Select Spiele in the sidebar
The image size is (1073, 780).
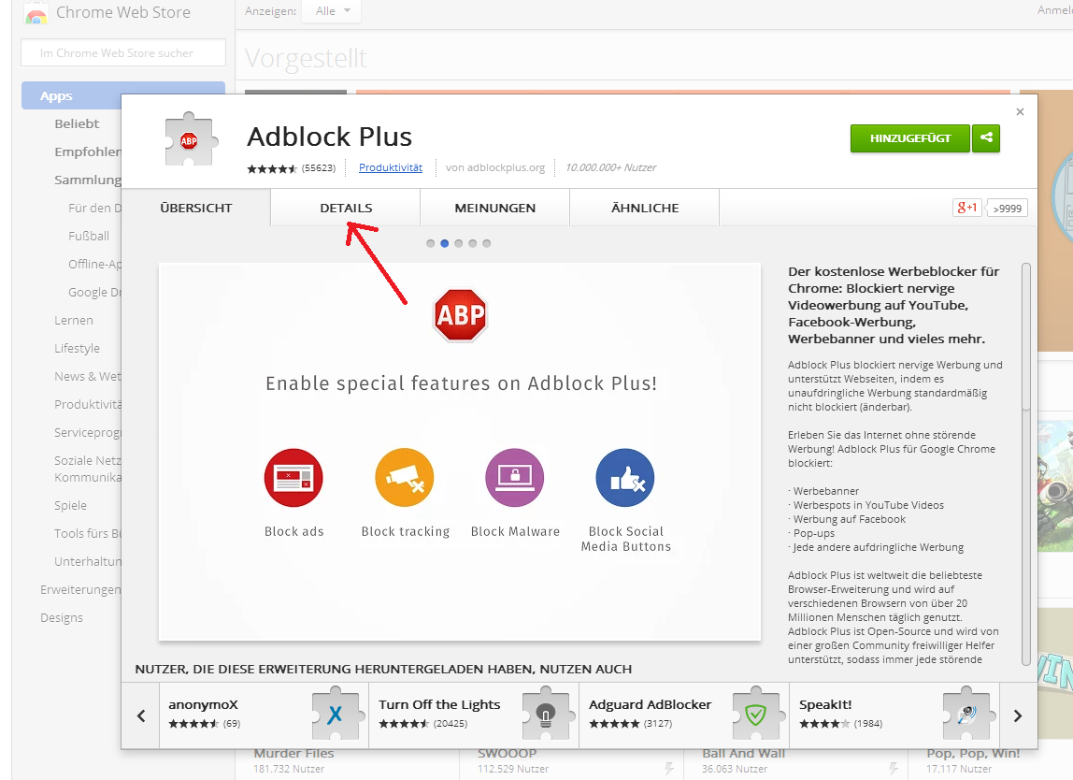[x=70, y=505]
